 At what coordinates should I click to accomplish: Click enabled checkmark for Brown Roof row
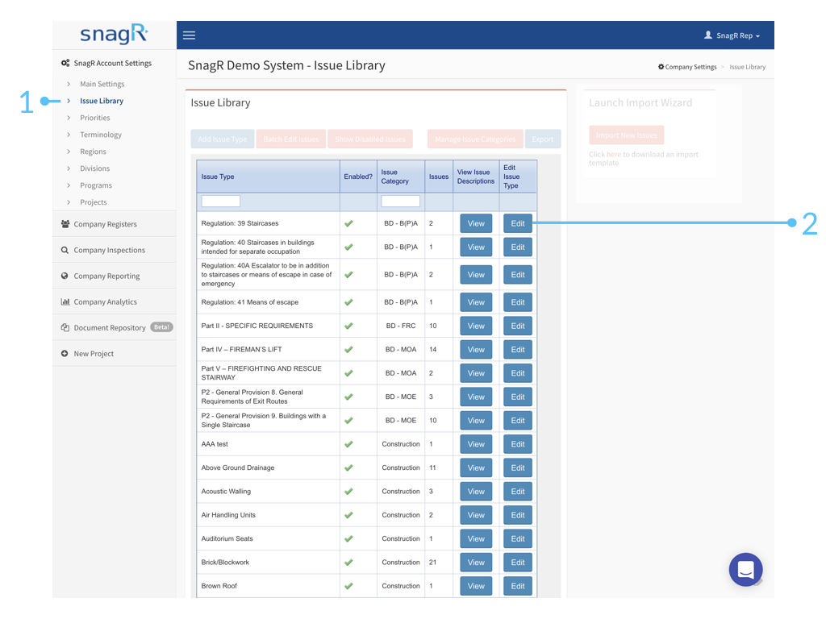tap(348, 586)
